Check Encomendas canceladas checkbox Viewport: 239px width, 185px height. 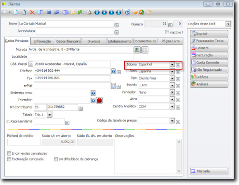pyautogui.click(x=9, y=153)
